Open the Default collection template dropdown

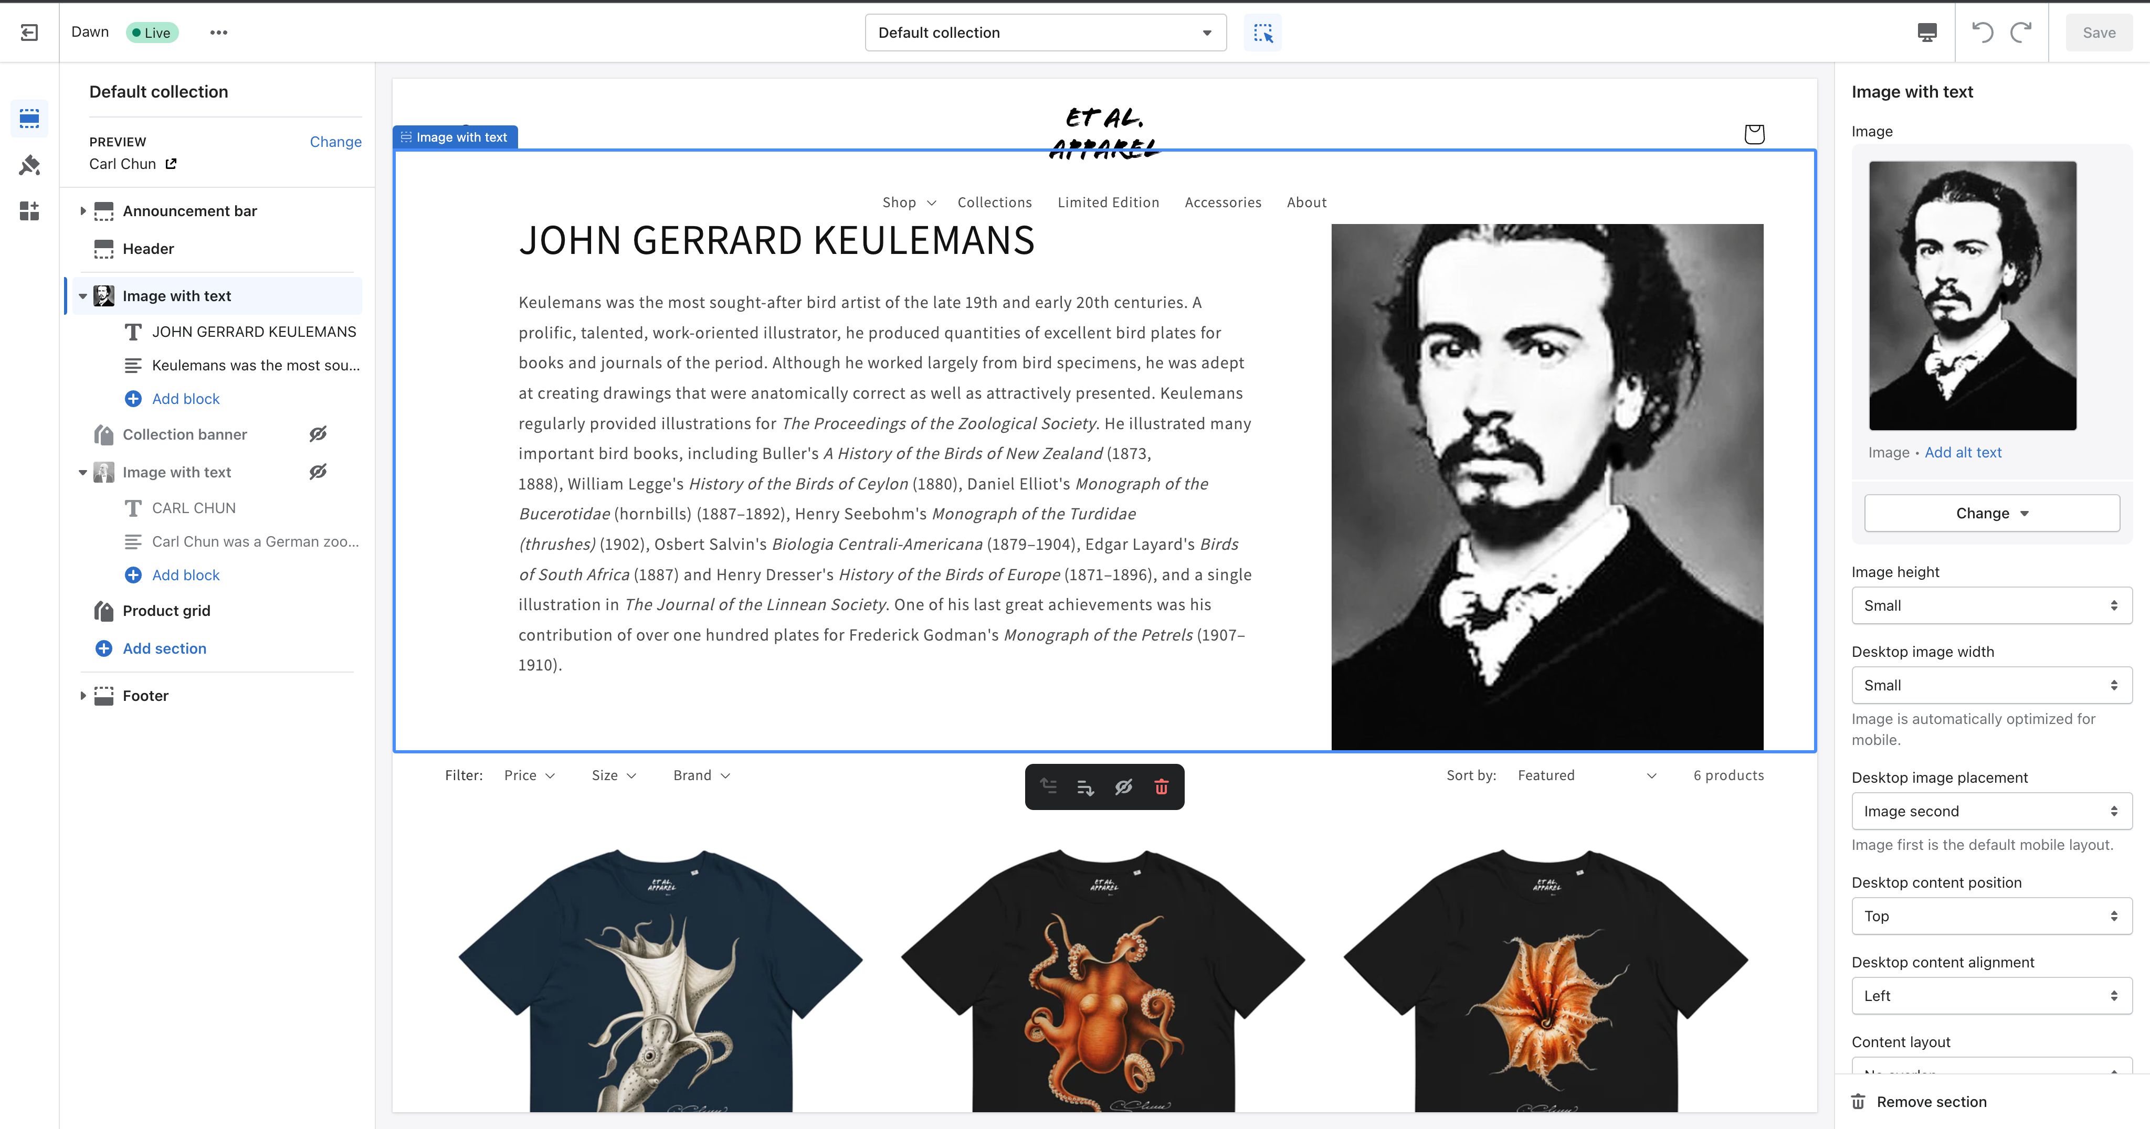click(x=1045, y=33)
